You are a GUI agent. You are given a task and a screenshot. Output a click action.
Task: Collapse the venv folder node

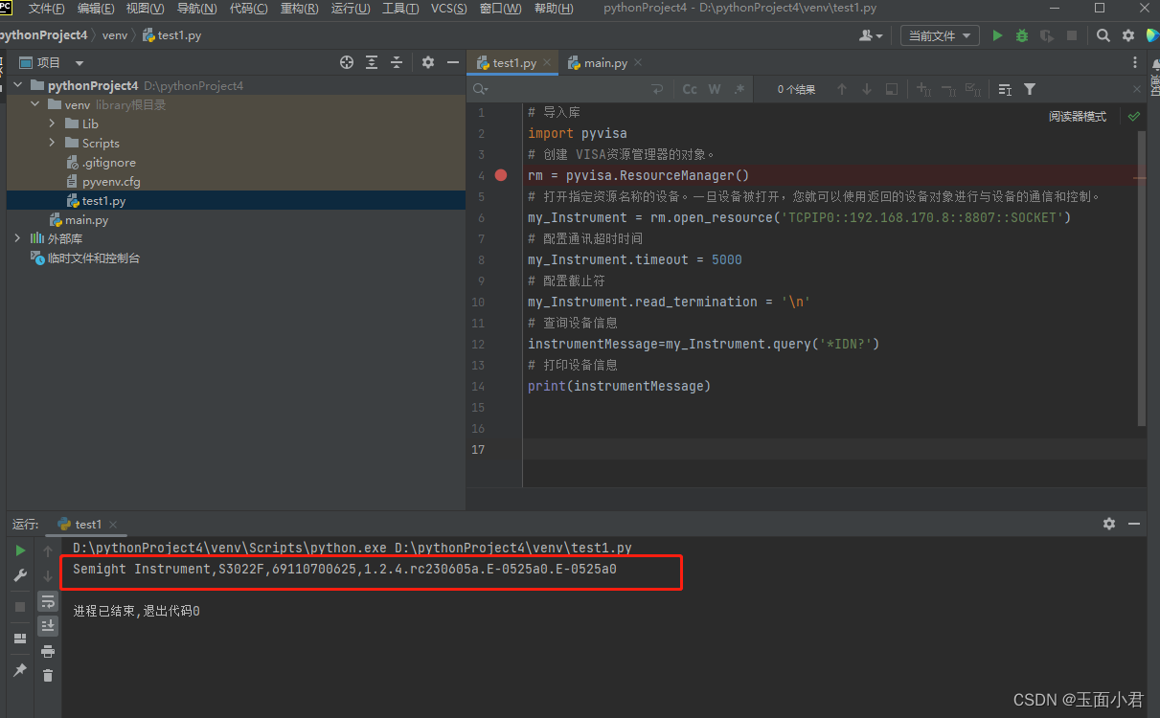[35, 104]
